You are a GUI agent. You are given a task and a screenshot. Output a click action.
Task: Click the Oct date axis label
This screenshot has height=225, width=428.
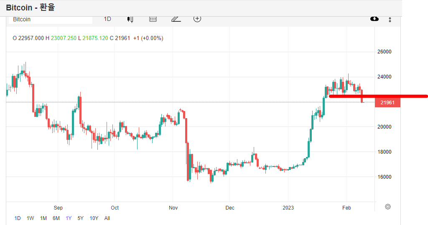[115, 208]
